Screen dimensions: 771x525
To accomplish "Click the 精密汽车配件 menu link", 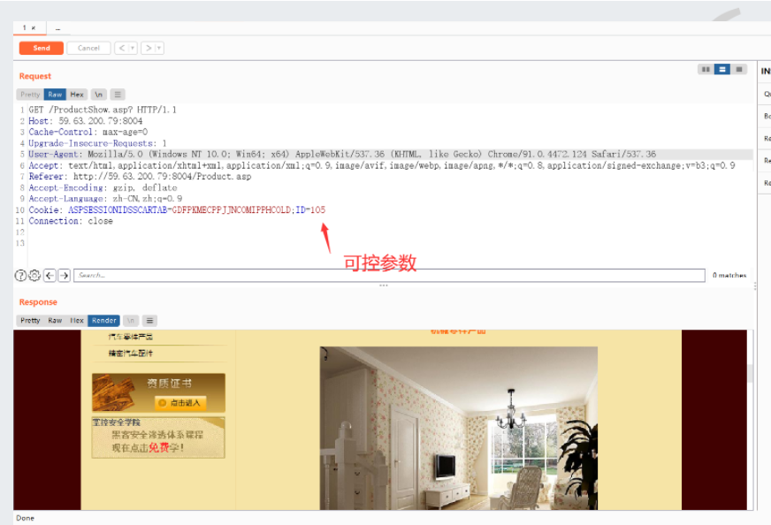I will click(131, 354).
